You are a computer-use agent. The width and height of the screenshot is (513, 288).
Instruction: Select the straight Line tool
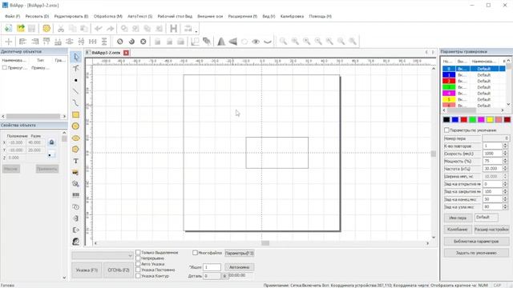click(x=75, y=91)
